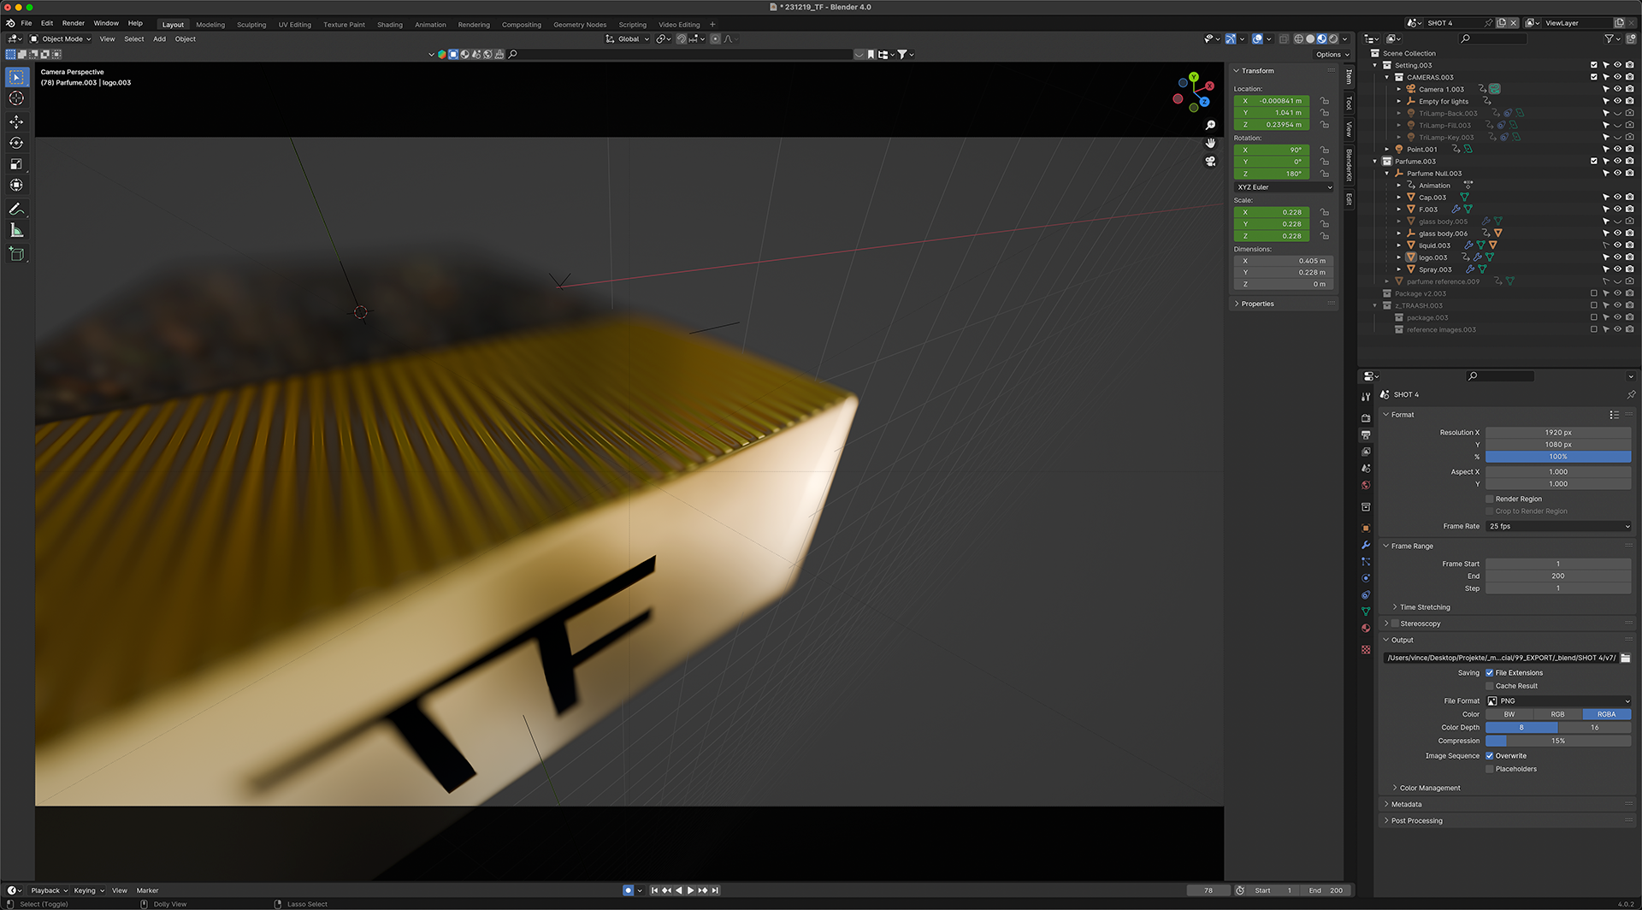Select the Add Cube tool
The height and width of the screenshot is (910, 1642).
[x=16, y=254]
